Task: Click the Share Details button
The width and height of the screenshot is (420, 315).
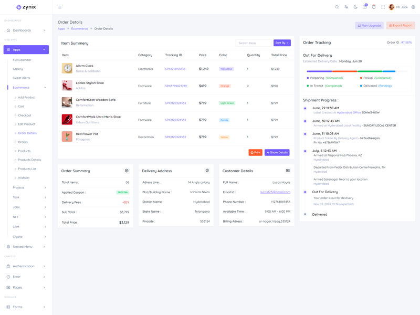Action: point(277,153)
